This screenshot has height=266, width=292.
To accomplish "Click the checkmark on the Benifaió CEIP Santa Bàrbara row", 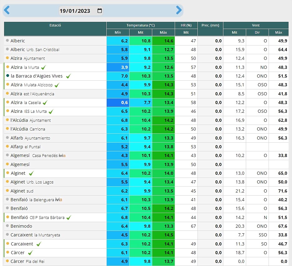I will point(69,217).
